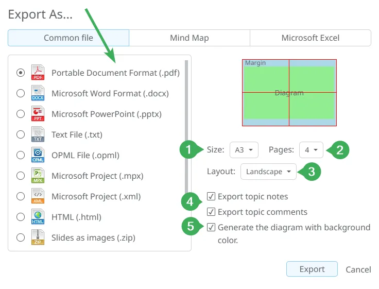Click the HTML globe icon

(x=38, y=217)
